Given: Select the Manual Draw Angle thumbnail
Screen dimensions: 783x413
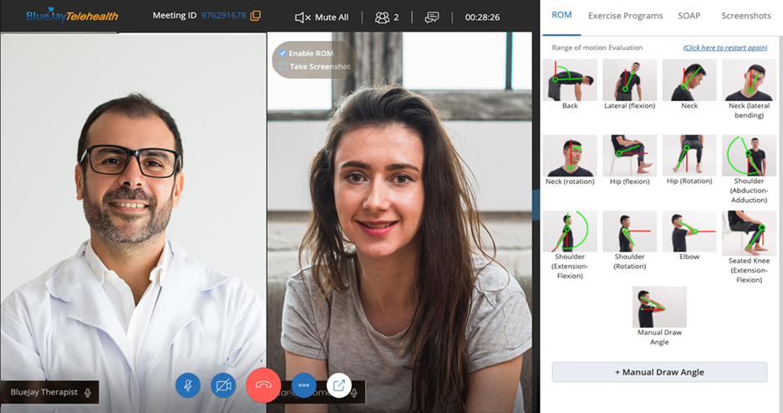Looking at the screenshot, I should (659, 307).
